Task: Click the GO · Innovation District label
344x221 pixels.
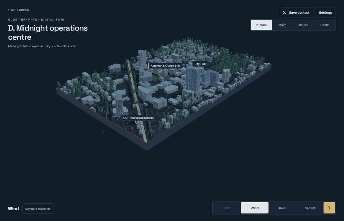Action: click(x=138, y=118)
